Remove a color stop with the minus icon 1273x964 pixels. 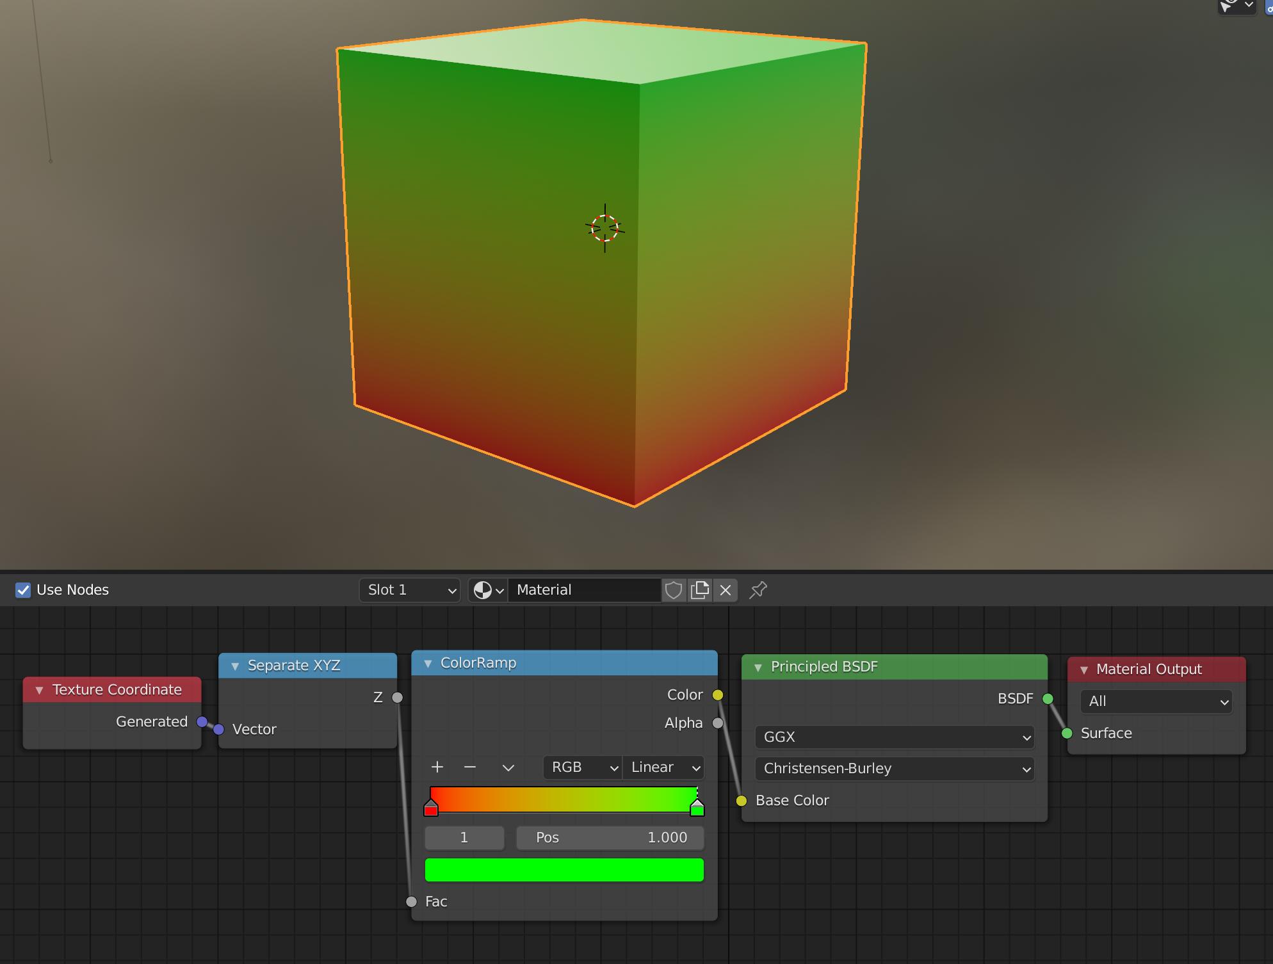pos(470,767)
